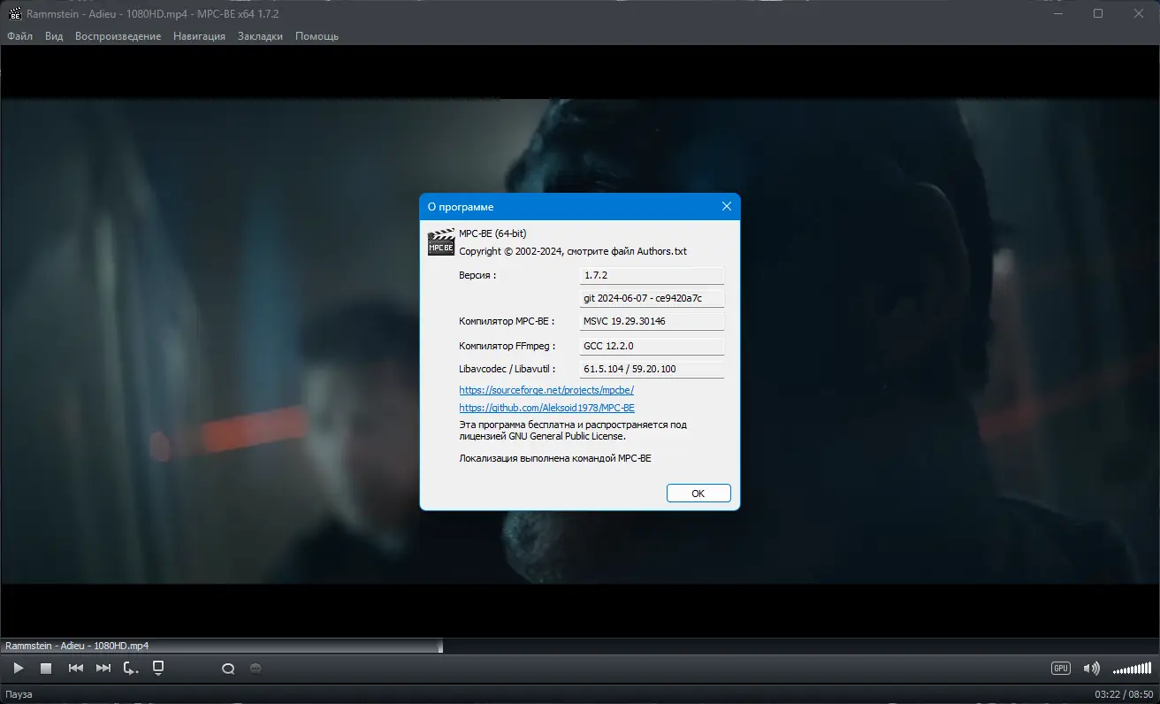The height and width of the screenshot is (704, 1160).
Task: Select the audio track icon
Action: pyautogui.click(x=228, y=669)
